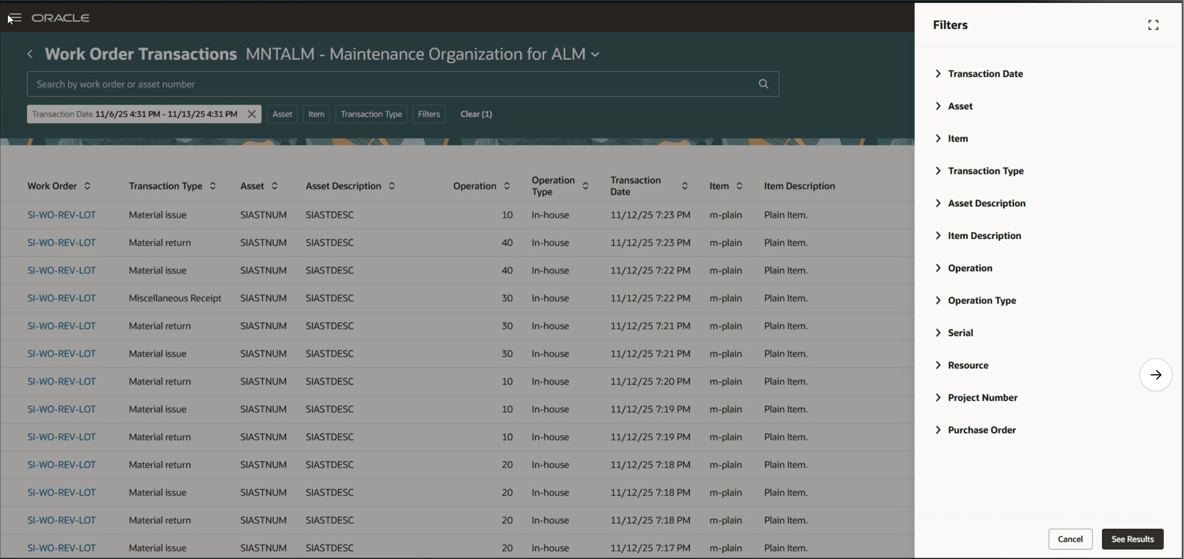Expand the Filters panel to full screen

pos(1154,25)
